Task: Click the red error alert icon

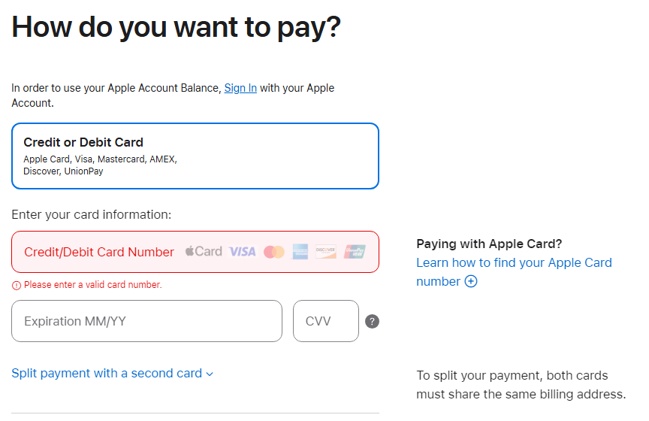Action: point(16,285)
